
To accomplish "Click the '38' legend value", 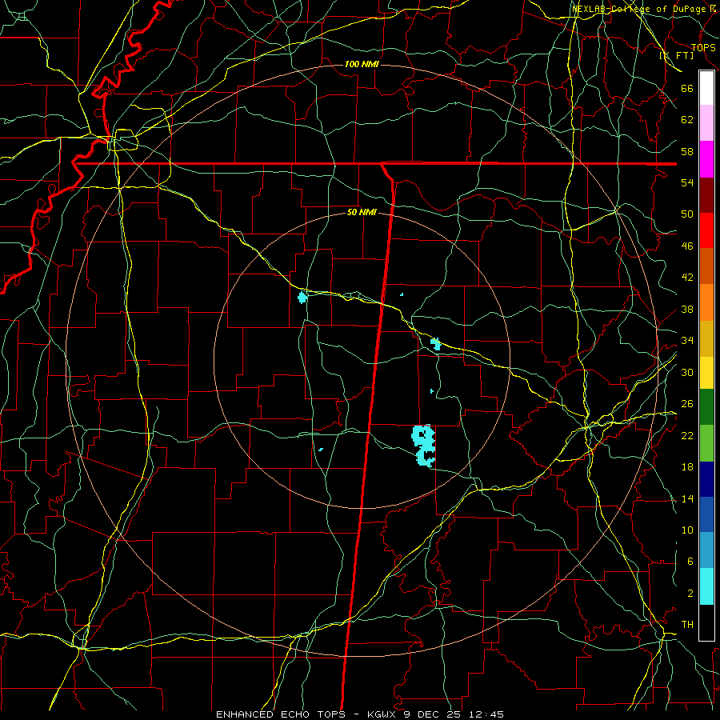I will (687, 310).
